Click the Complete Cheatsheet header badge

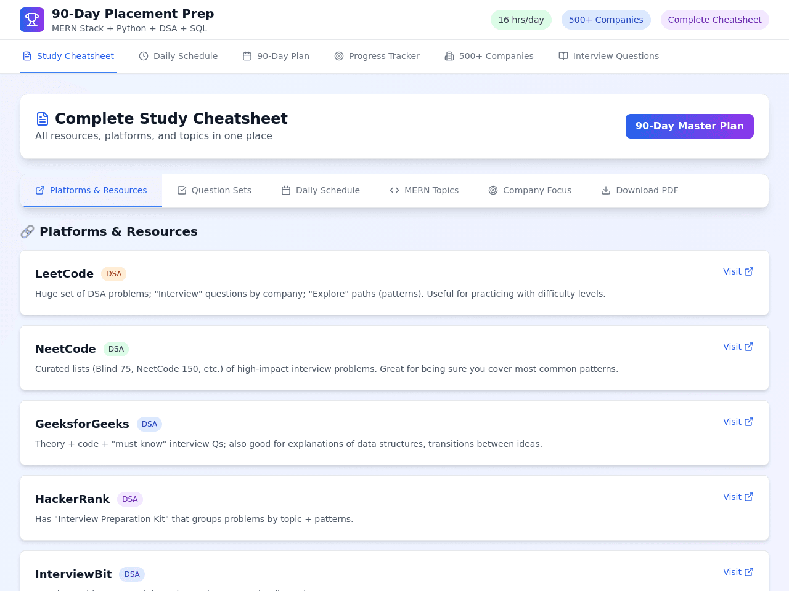[715, 20]
